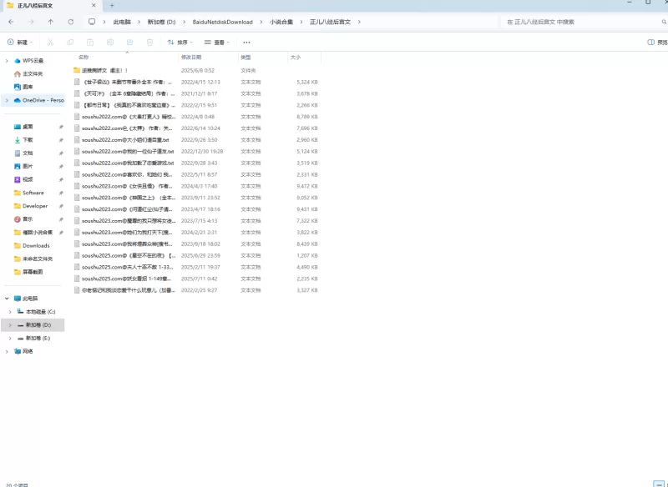Click the Copy toolbar icon
This screenshot has height=487, width=668.
70,42
